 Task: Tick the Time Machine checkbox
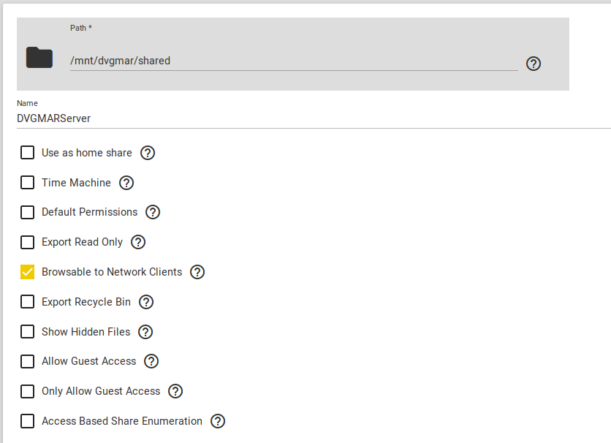pyautogui.click(x=28, y=183)
